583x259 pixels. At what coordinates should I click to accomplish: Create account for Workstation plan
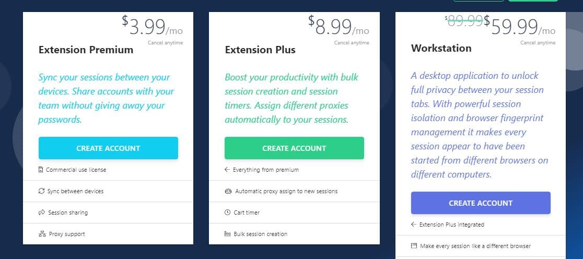481,203
